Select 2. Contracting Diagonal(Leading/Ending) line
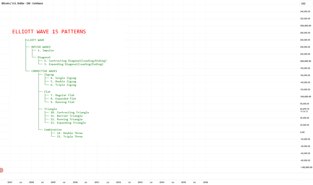Screen dimensions: 313x185 tap(75, 61)
